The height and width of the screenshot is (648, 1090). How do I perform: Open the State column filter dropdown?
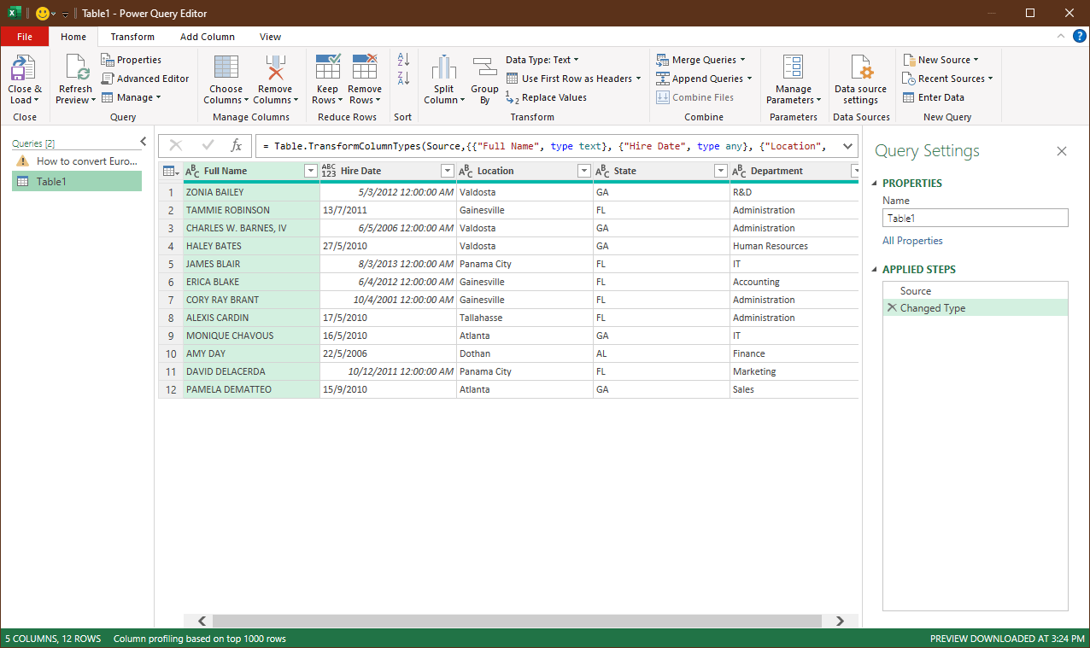[720, 171]
